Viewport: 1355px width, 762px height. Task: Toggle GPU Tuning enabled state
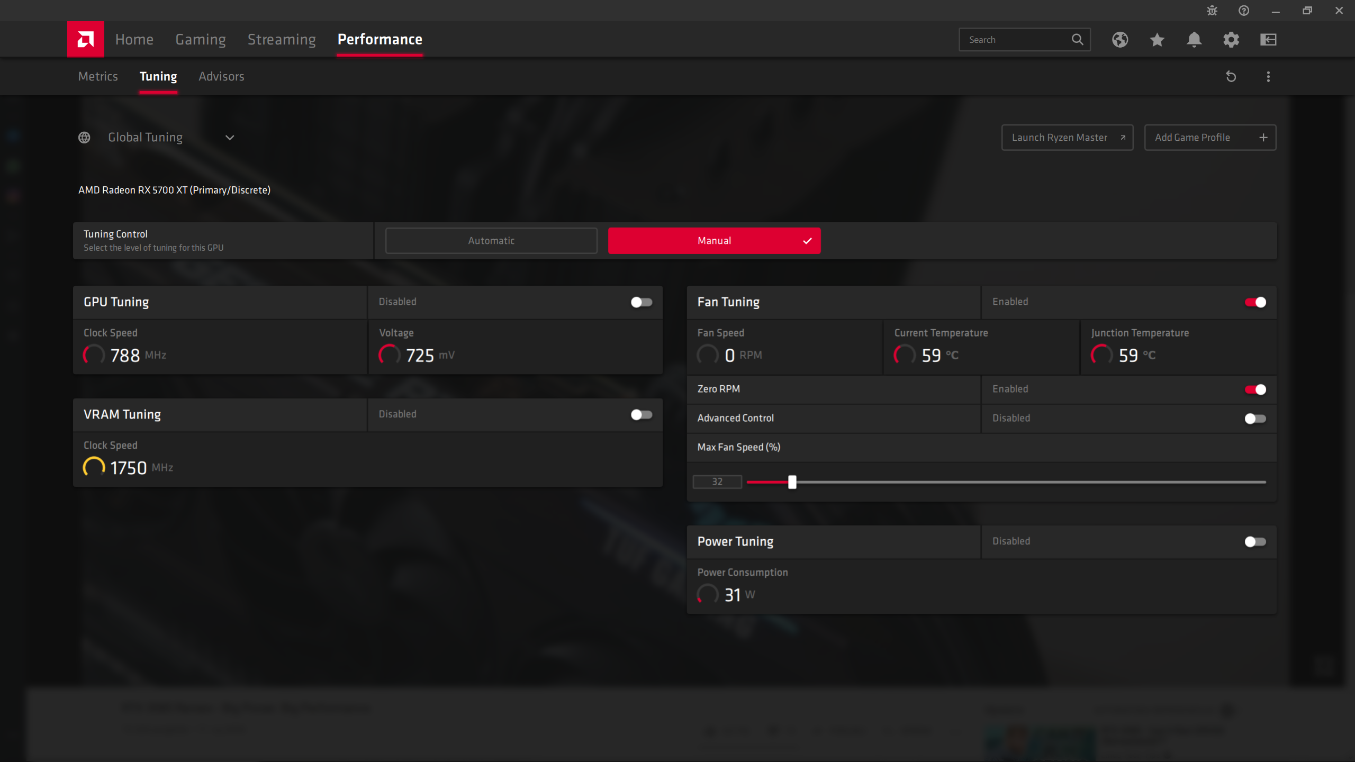coord(642,302)
